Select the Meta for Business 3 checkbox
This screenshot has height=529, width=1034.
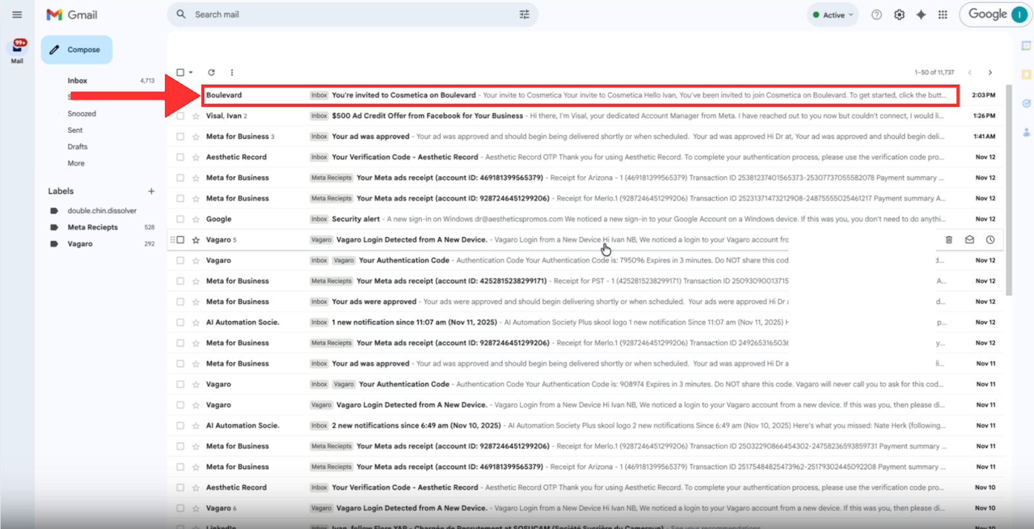(x=180, y=137)
